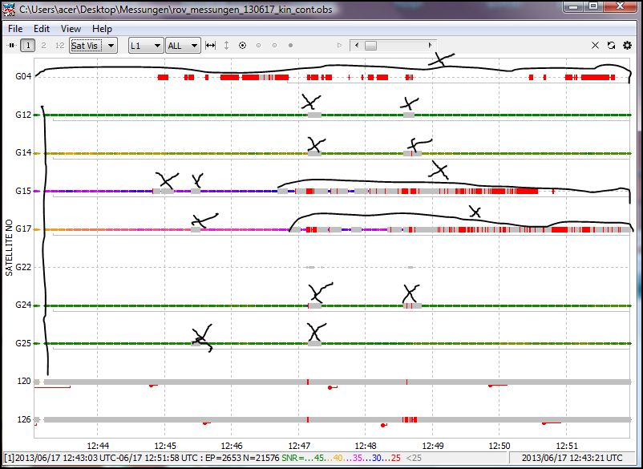This screenshot has width=643, height=469.
Task: Open the File menu
Action: pos(15,28)
